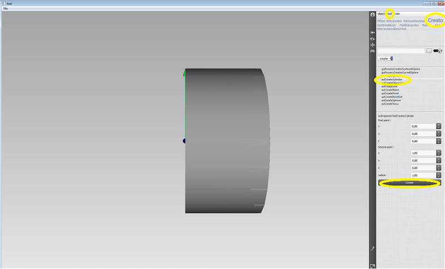Click the Second point z spinner arrows
The image size is (445, 269).
click(x=438, y=168)
